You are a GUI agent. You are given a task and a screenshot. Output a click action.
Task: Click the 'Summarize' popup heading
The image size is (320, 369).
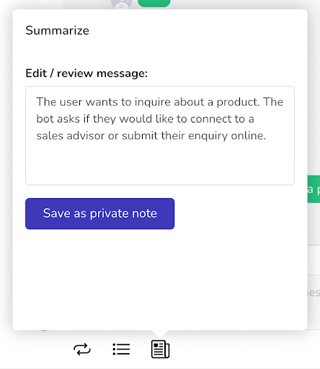pyautogui.click(x=58, y=30)
